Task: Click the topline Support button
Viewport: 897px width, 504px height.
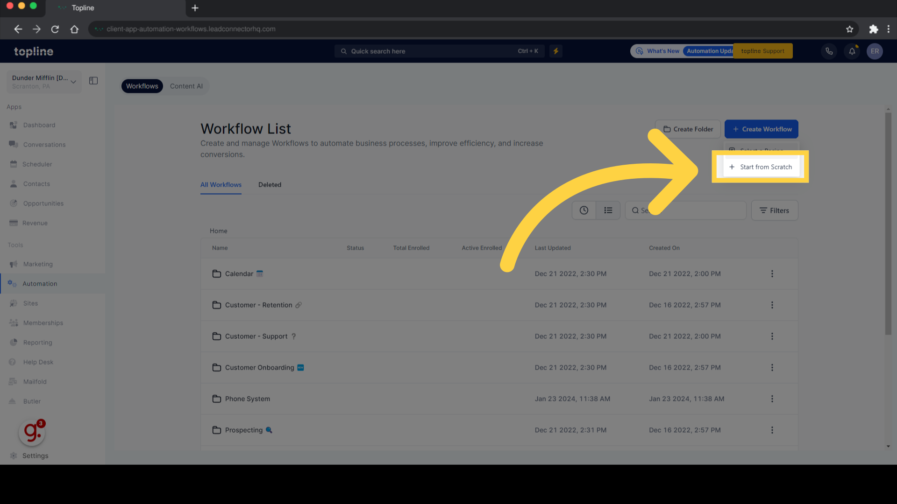Action: (x=762, y=51)
